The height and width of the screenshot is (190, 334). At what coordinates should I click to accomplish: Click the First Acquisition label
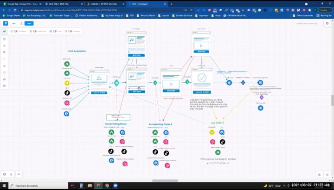77,51
